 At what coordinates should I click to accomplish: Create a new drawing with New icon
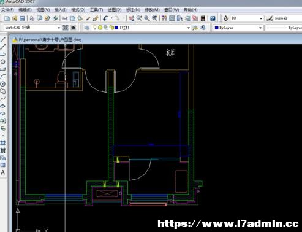[7, 18]
